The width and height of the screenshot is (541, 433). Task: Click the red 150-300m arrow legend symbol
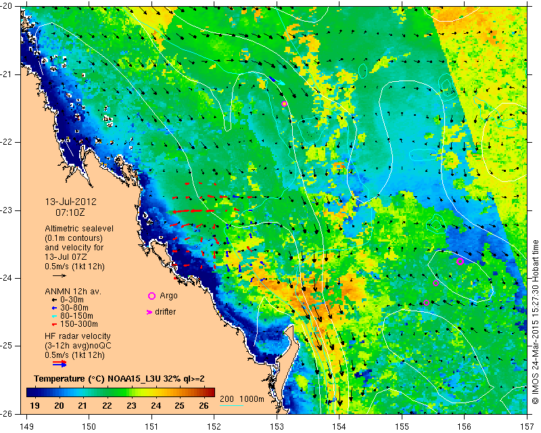54,324
